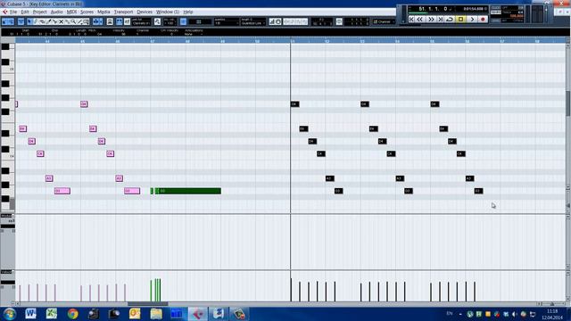Select the Draw pencil tool
571x321 pixels.
[36, 21]
